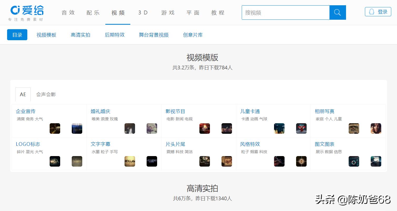Click the 舞台背景视频 navigation link
The height and width of the screenshot is (211, 397).
153,34
